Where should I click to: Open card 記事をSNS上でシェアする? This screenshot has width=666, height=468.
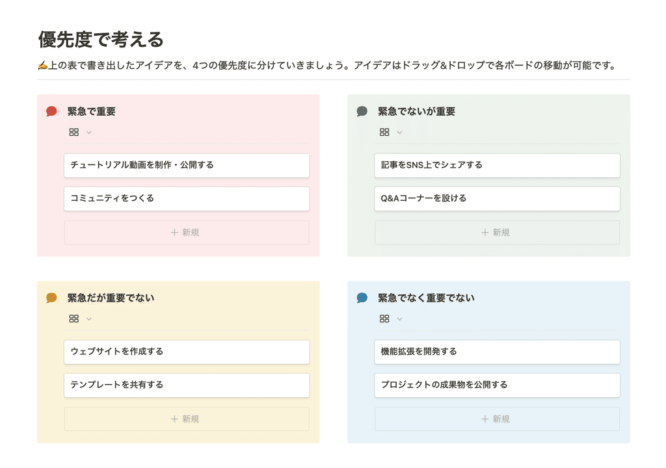498,165
